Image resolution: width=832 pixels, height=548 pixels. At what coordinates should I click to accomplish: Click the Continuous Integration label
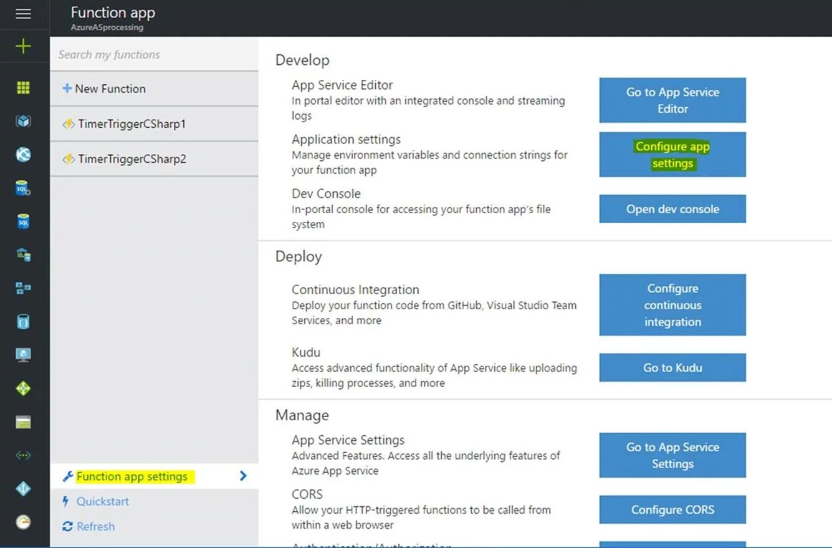[x=355, y=289]
